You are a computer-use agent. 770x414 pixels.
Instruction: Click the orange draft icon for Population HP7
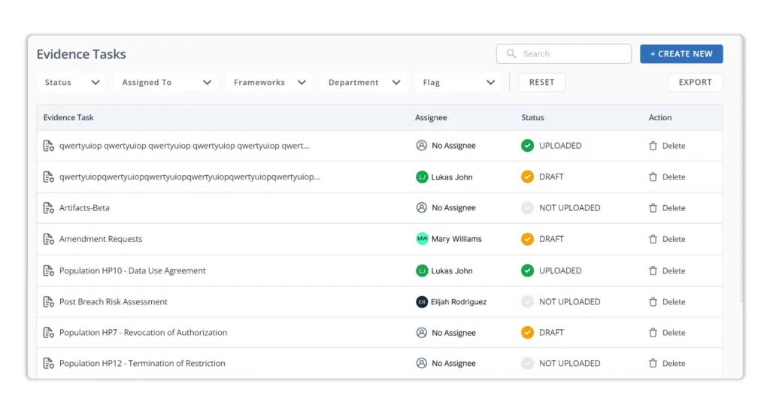(527, 333)
